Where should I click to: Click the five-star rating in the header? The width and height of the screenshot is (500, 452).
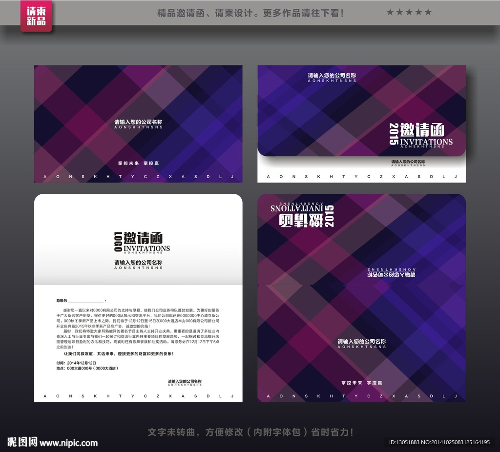(409, 12)
